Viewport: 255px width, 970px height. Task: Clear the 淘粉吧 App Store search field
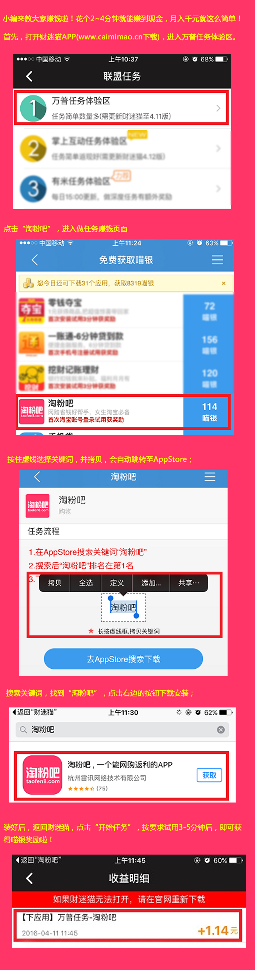pos(221,730)
